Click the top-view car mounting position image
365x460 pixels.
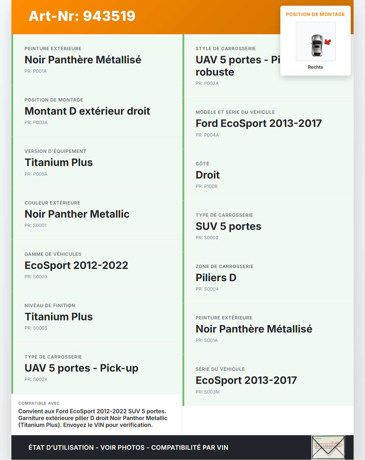coord(316,42)
